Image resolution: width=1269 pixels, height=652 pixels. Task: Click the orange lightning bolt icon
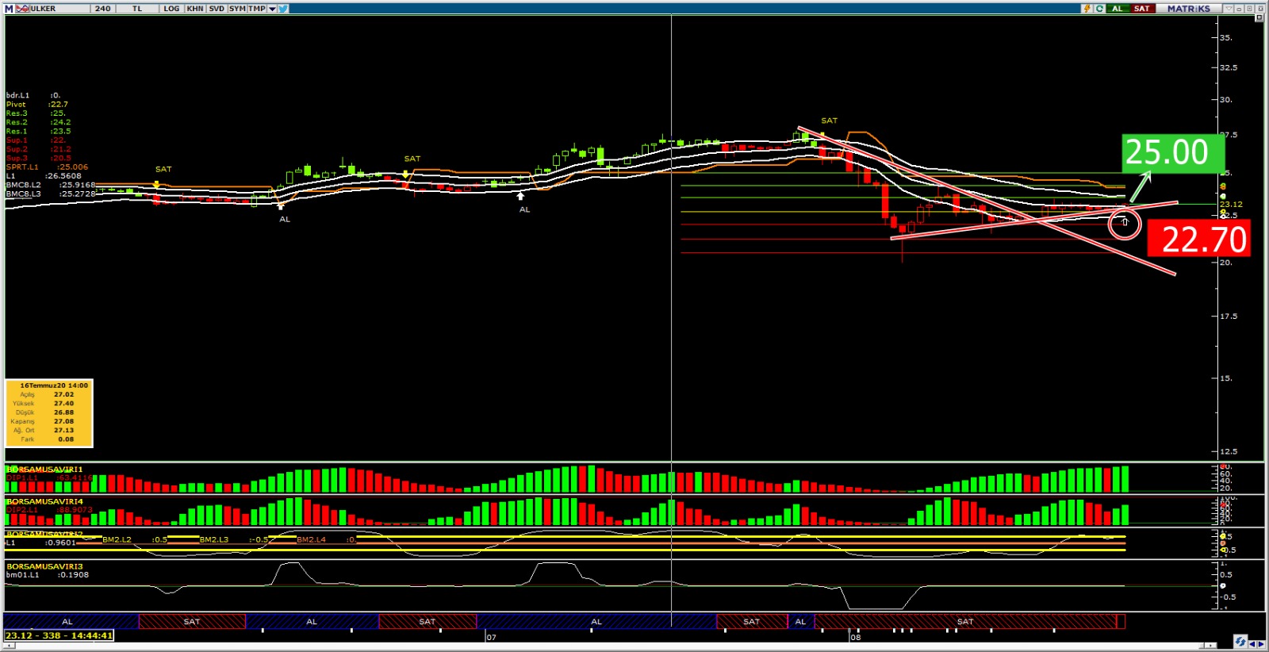pos(1087,9)
